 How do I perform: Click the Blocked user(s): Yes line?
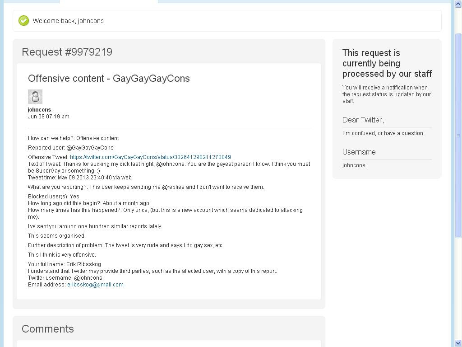pos(54,196)
